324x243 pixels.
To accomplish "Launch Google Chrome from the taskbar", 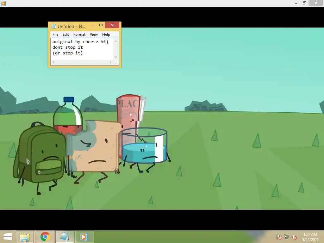I will (x=45, y=237).
